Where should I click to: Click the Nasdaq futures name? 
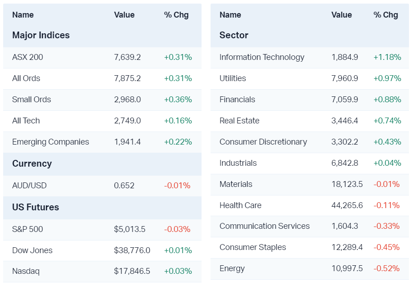[x=26, y=271]
